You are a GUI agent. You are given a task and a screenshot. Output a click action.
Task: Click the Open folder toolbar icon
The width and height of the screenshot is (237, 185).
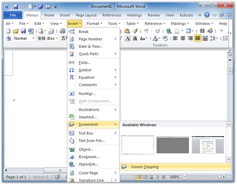coord(15,31)
